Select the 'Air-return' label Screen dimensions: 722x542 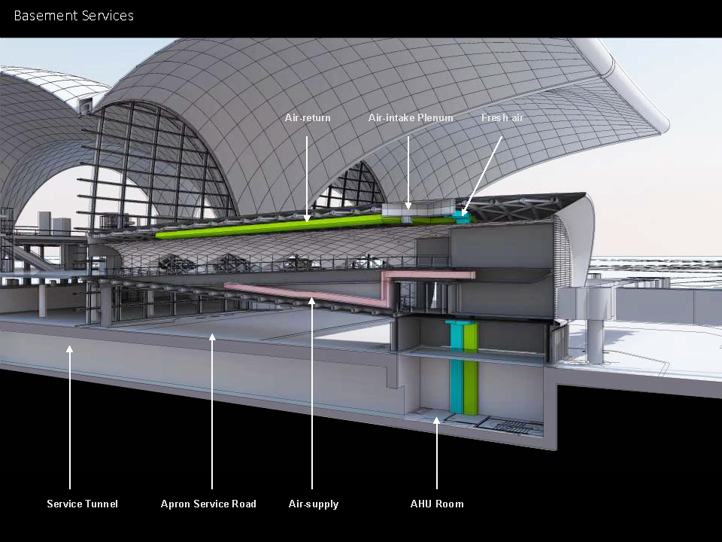(308, 117)
